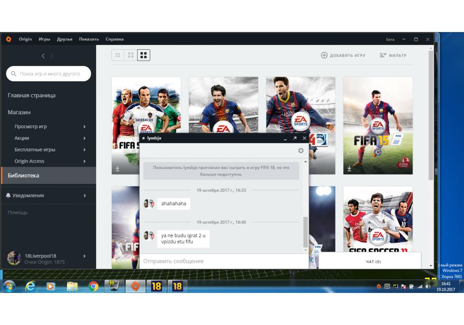Open the Filter icon button
This screenshot has width=464, height=325.
point(383,55)
